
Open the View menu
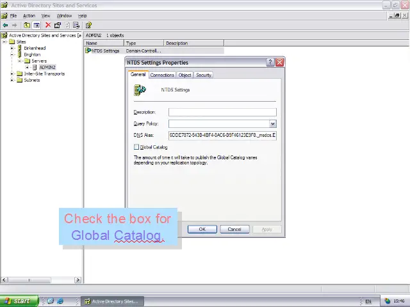[45, 15]
